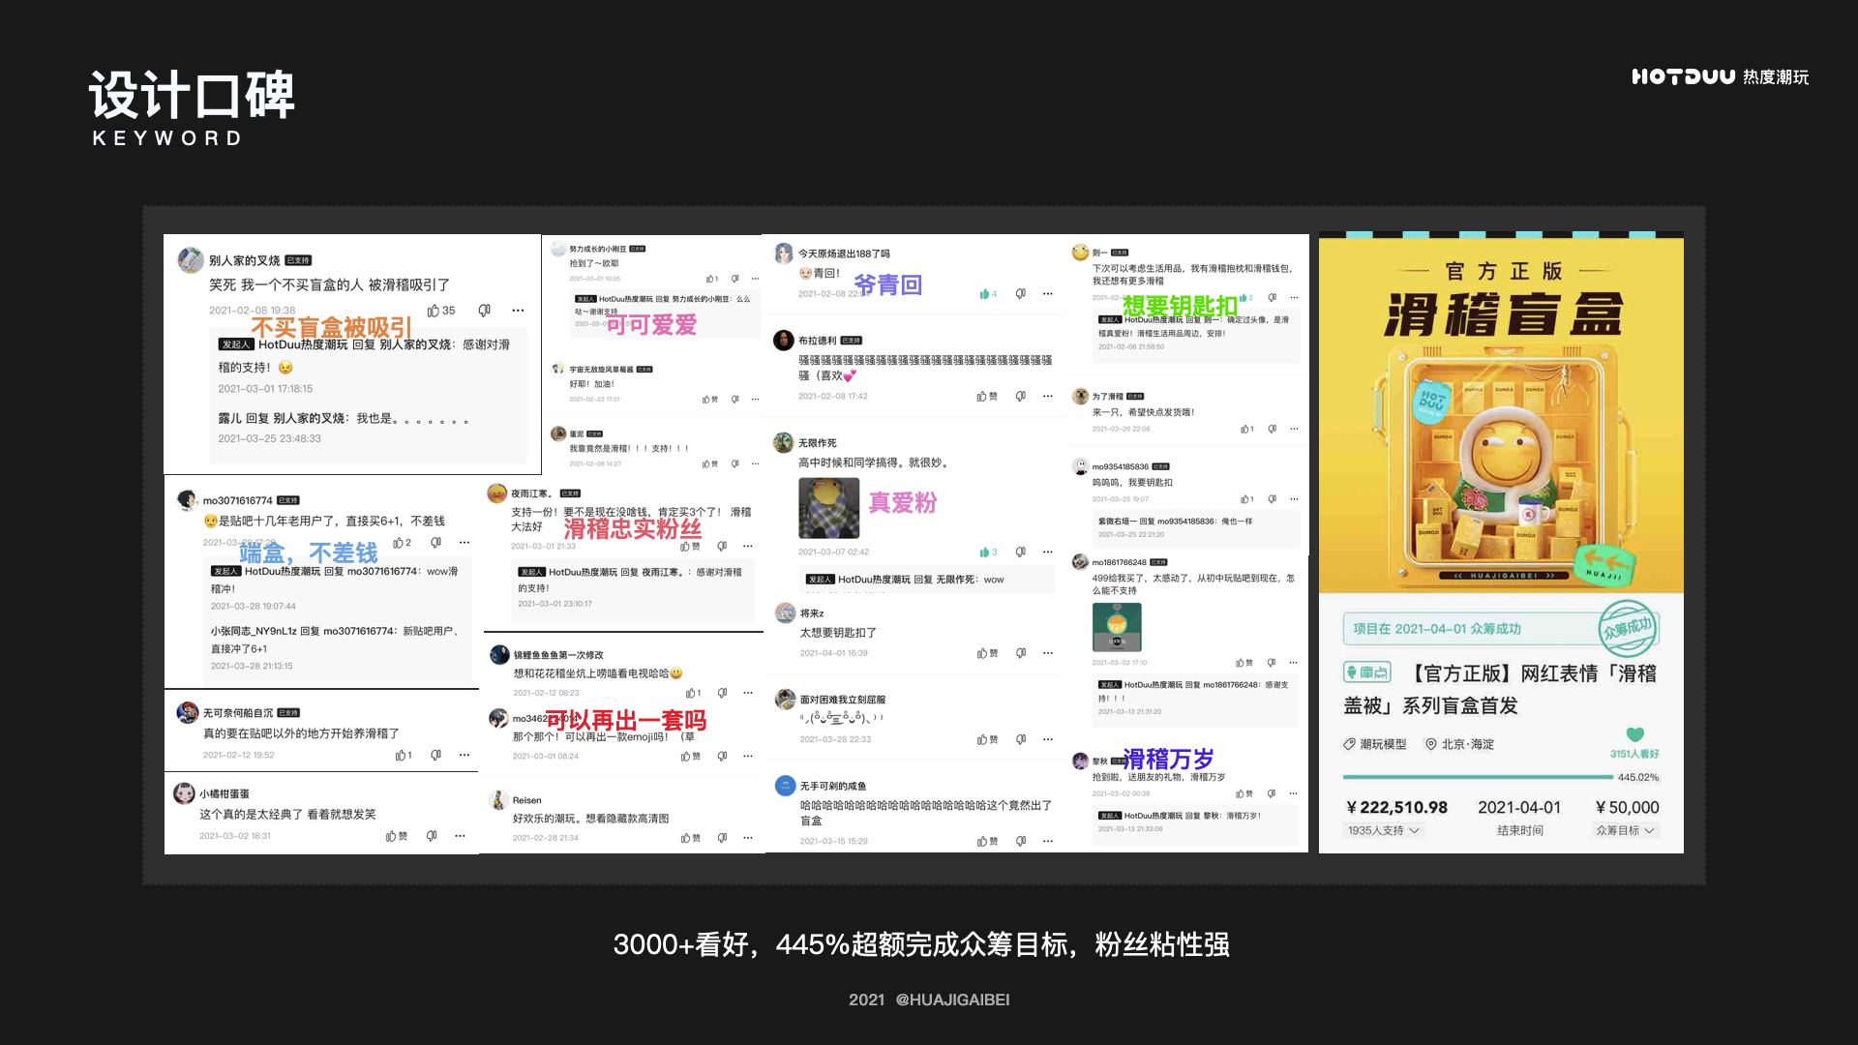Screen dimensions: 1858x1045
Task: Expand the 1935人支持 dropdown
Action: coord(1383,830)
